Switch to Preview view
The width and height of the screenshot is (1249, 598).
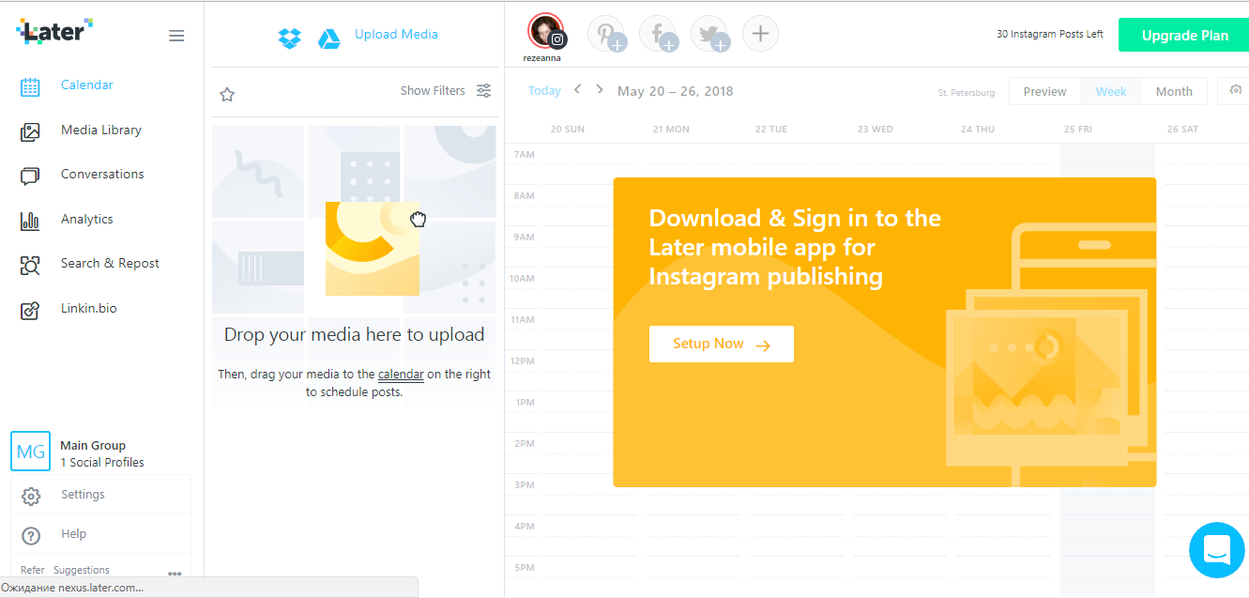point(1044,92)
